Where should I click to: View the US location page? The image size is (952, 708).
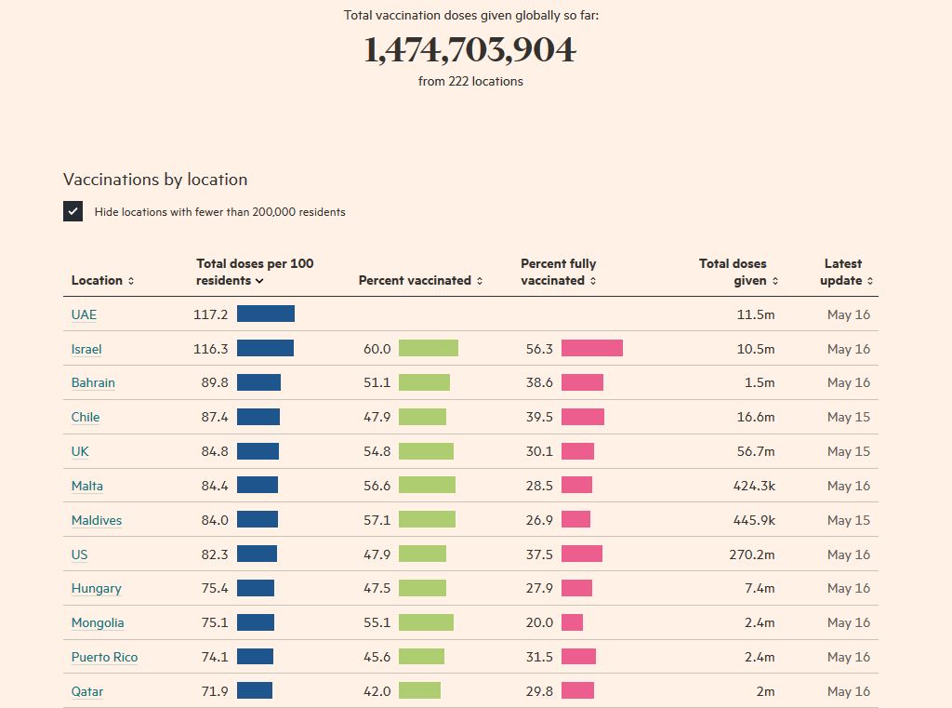tap(80, 554)
